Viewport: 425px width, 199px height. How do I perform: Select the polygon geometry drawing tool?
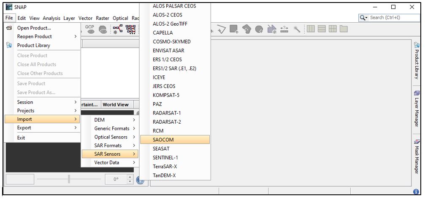(246, 29)
